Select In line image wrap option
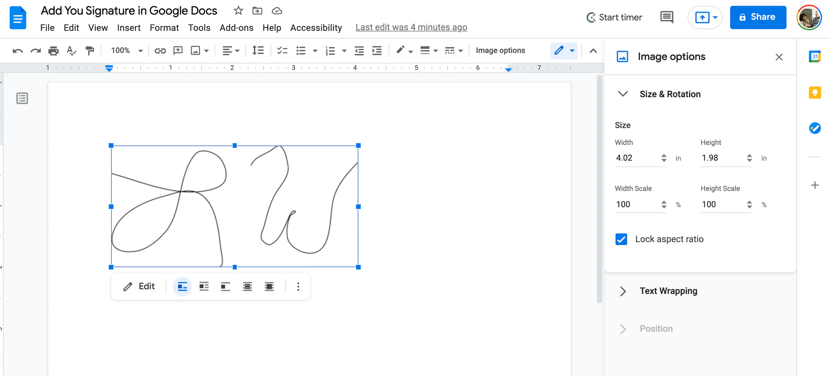 (x=182, y=287)
